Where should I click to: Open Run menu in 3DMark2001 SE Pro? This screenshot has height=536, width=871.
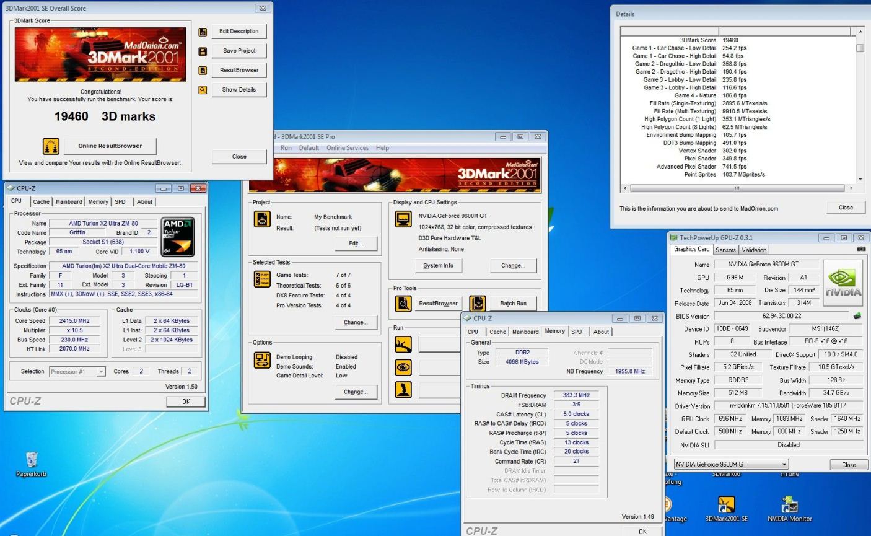pyautogui.click(x=286, y=148)
